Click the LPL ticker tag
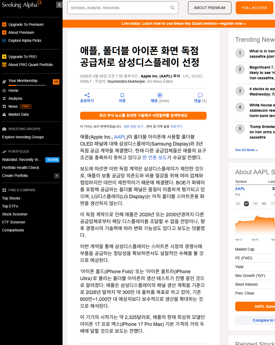Viewport: 275px width, 345px height. tap(186, 76)
